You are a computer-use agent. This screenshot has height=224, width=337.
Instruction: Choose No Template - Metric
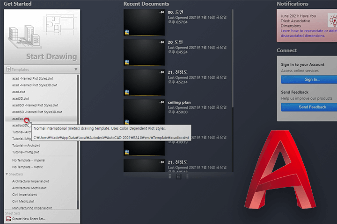point(27,167)
